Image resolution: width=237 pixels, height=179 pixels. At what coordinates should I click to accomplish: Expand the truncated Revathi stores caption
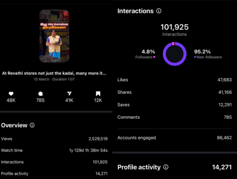tap(54, 73)
